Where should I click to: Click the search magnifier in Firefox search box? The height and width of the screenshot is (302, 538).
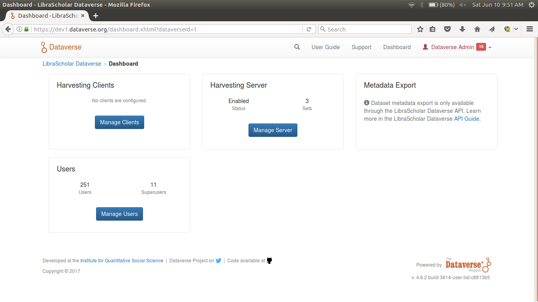coord(323,29)
